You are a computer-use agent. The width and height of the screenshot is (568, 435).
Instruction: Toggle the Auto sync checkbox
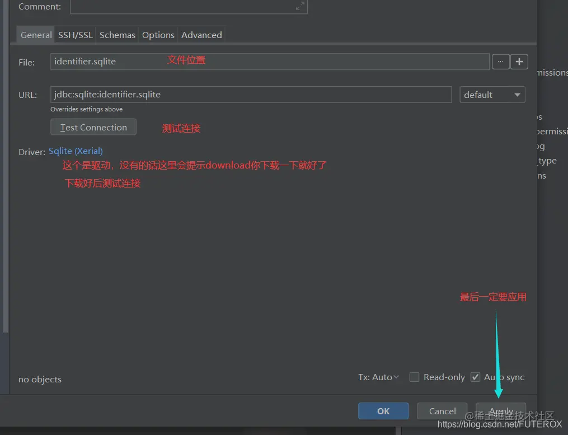[x=475, y=377]
